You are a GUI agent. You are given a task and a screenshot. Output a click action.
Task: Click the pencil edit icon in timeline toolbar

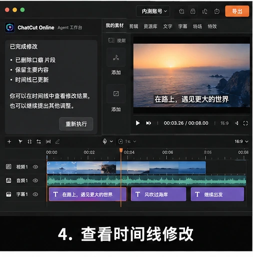pos(57,142)
